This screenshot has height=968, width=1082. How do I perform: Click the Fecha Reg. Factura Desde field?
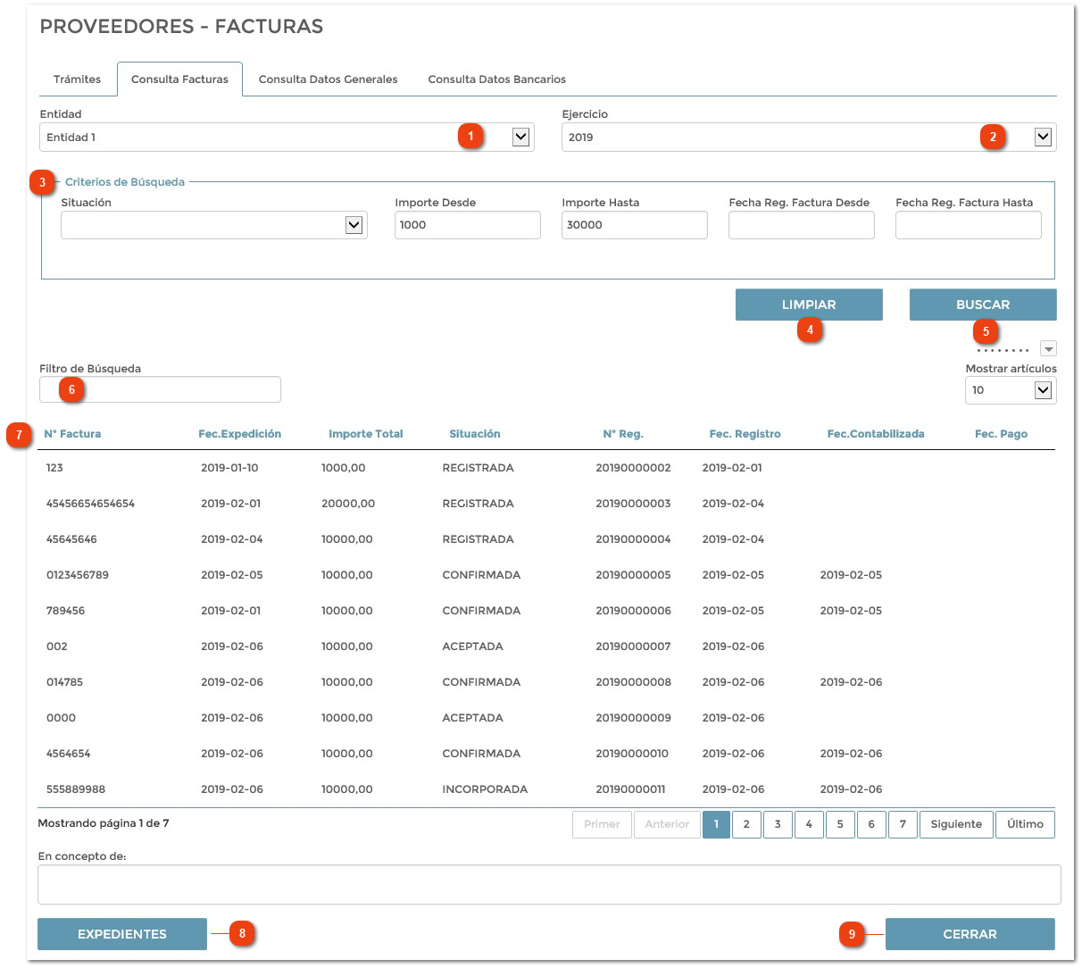(x=801, y=225)
